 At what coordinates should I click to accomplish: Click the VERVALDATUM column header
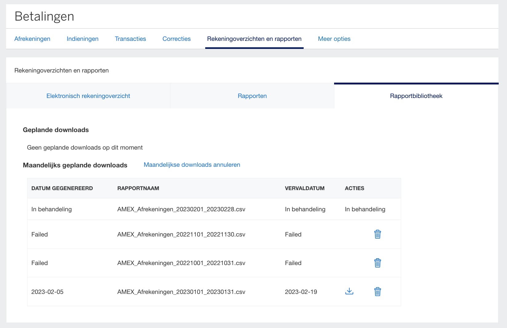(x=305, y=188)
